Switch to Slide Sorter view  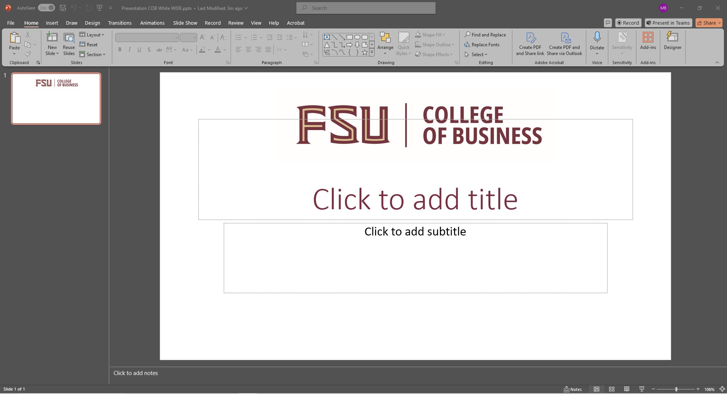[x=611, y=389]
